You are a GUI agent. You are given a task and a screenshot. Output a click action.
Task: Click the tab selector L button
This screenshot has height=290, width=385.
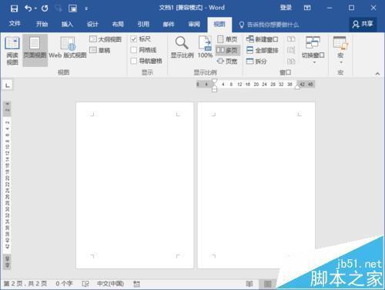pyautogui.click(x=8, y=85)
